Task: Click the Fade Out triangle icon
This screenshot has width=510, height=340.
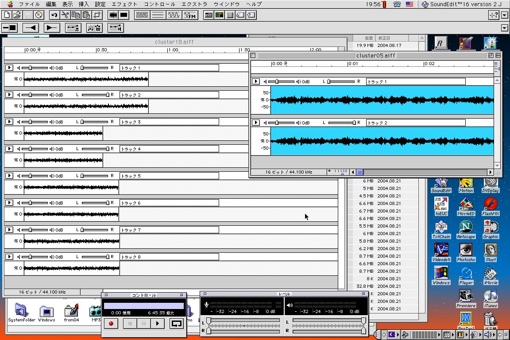Action: [52, 28]
